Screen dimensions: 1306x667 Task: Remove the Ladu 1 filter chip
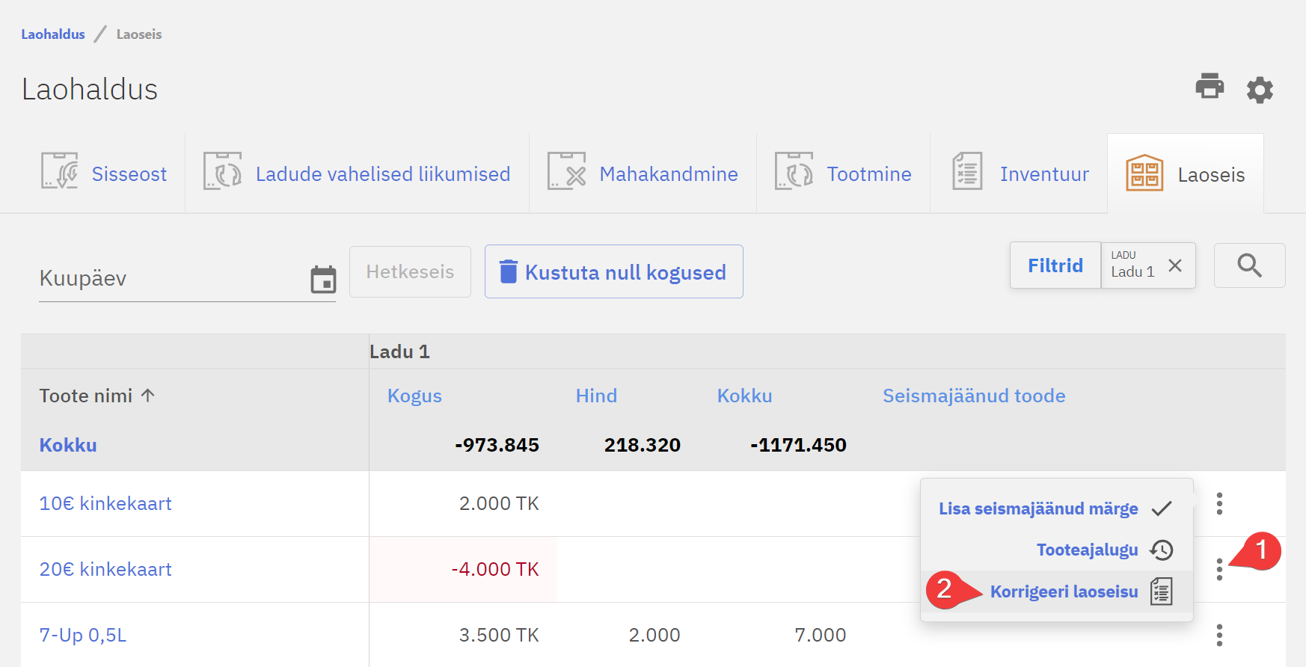point(1175,265)
